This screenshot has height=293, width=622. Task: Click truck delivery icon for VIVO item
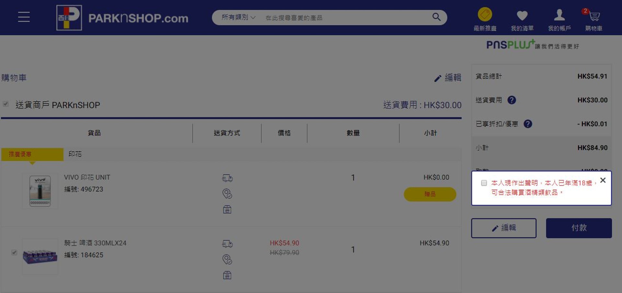[227, 178]
